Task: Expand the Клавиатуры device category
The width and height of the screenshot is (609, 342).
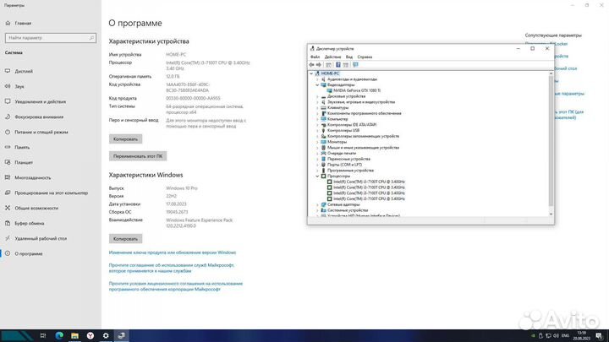Action: point(318,107)
